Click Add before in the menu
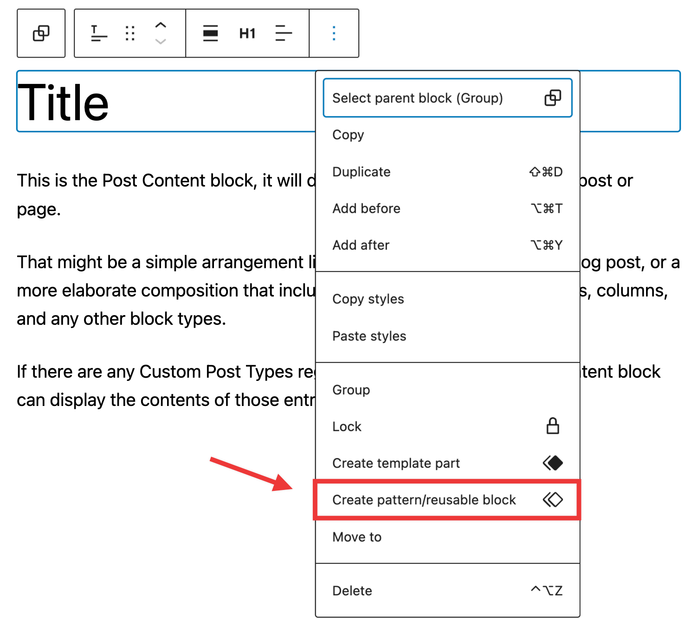This screenshot has width=698, height=631. pyautogui.click(x=366, y=208)
